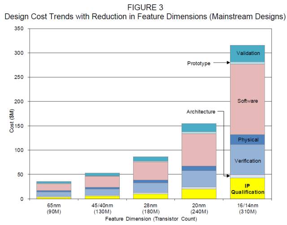287x225 pixels.
Task: Click the chart subtitle about Design Cost Trends
Action: point(145,17)
